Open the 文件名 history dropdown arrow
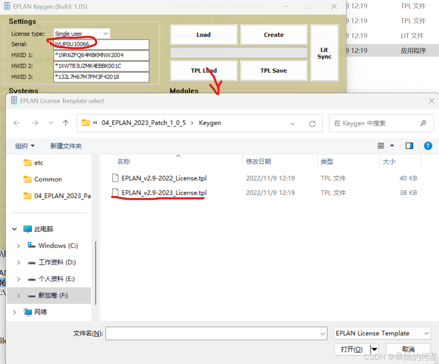The image size is (439, 364). coord(323,334)
